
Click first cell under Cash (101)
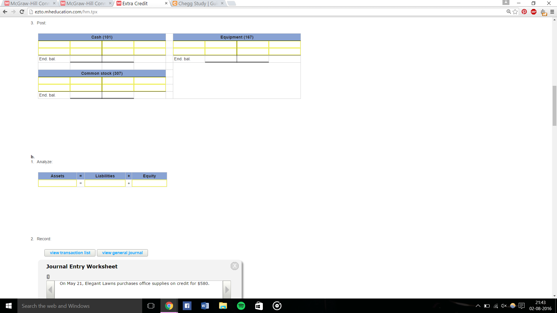coord(54,44)
